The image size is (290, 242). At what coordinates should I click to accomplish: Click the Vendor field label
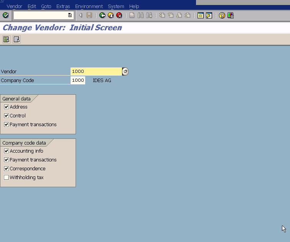point(8,72)
